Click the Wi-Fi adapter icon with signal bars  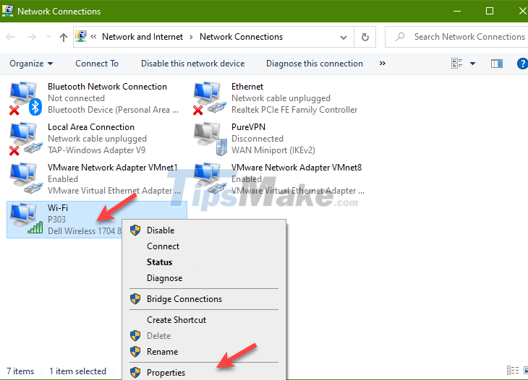pos(26,219)
